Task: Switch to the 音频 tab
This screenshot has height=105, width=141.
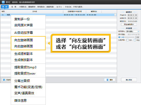Action: 14,7
